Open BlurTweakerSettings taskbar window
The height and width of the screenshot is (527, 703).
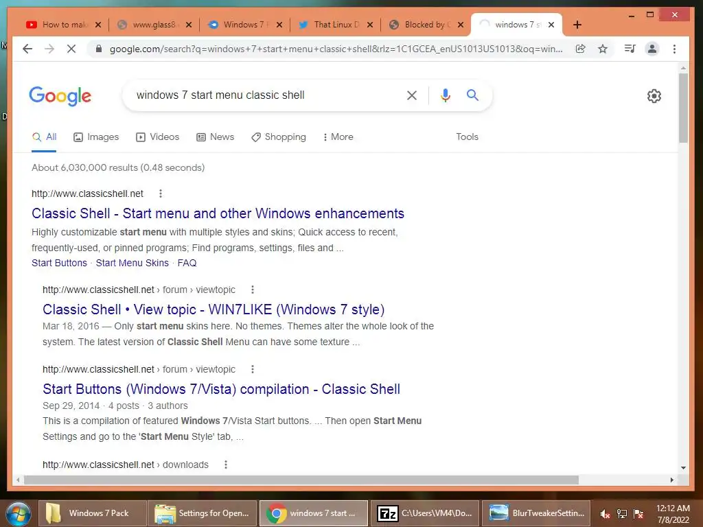click(535, 513)
